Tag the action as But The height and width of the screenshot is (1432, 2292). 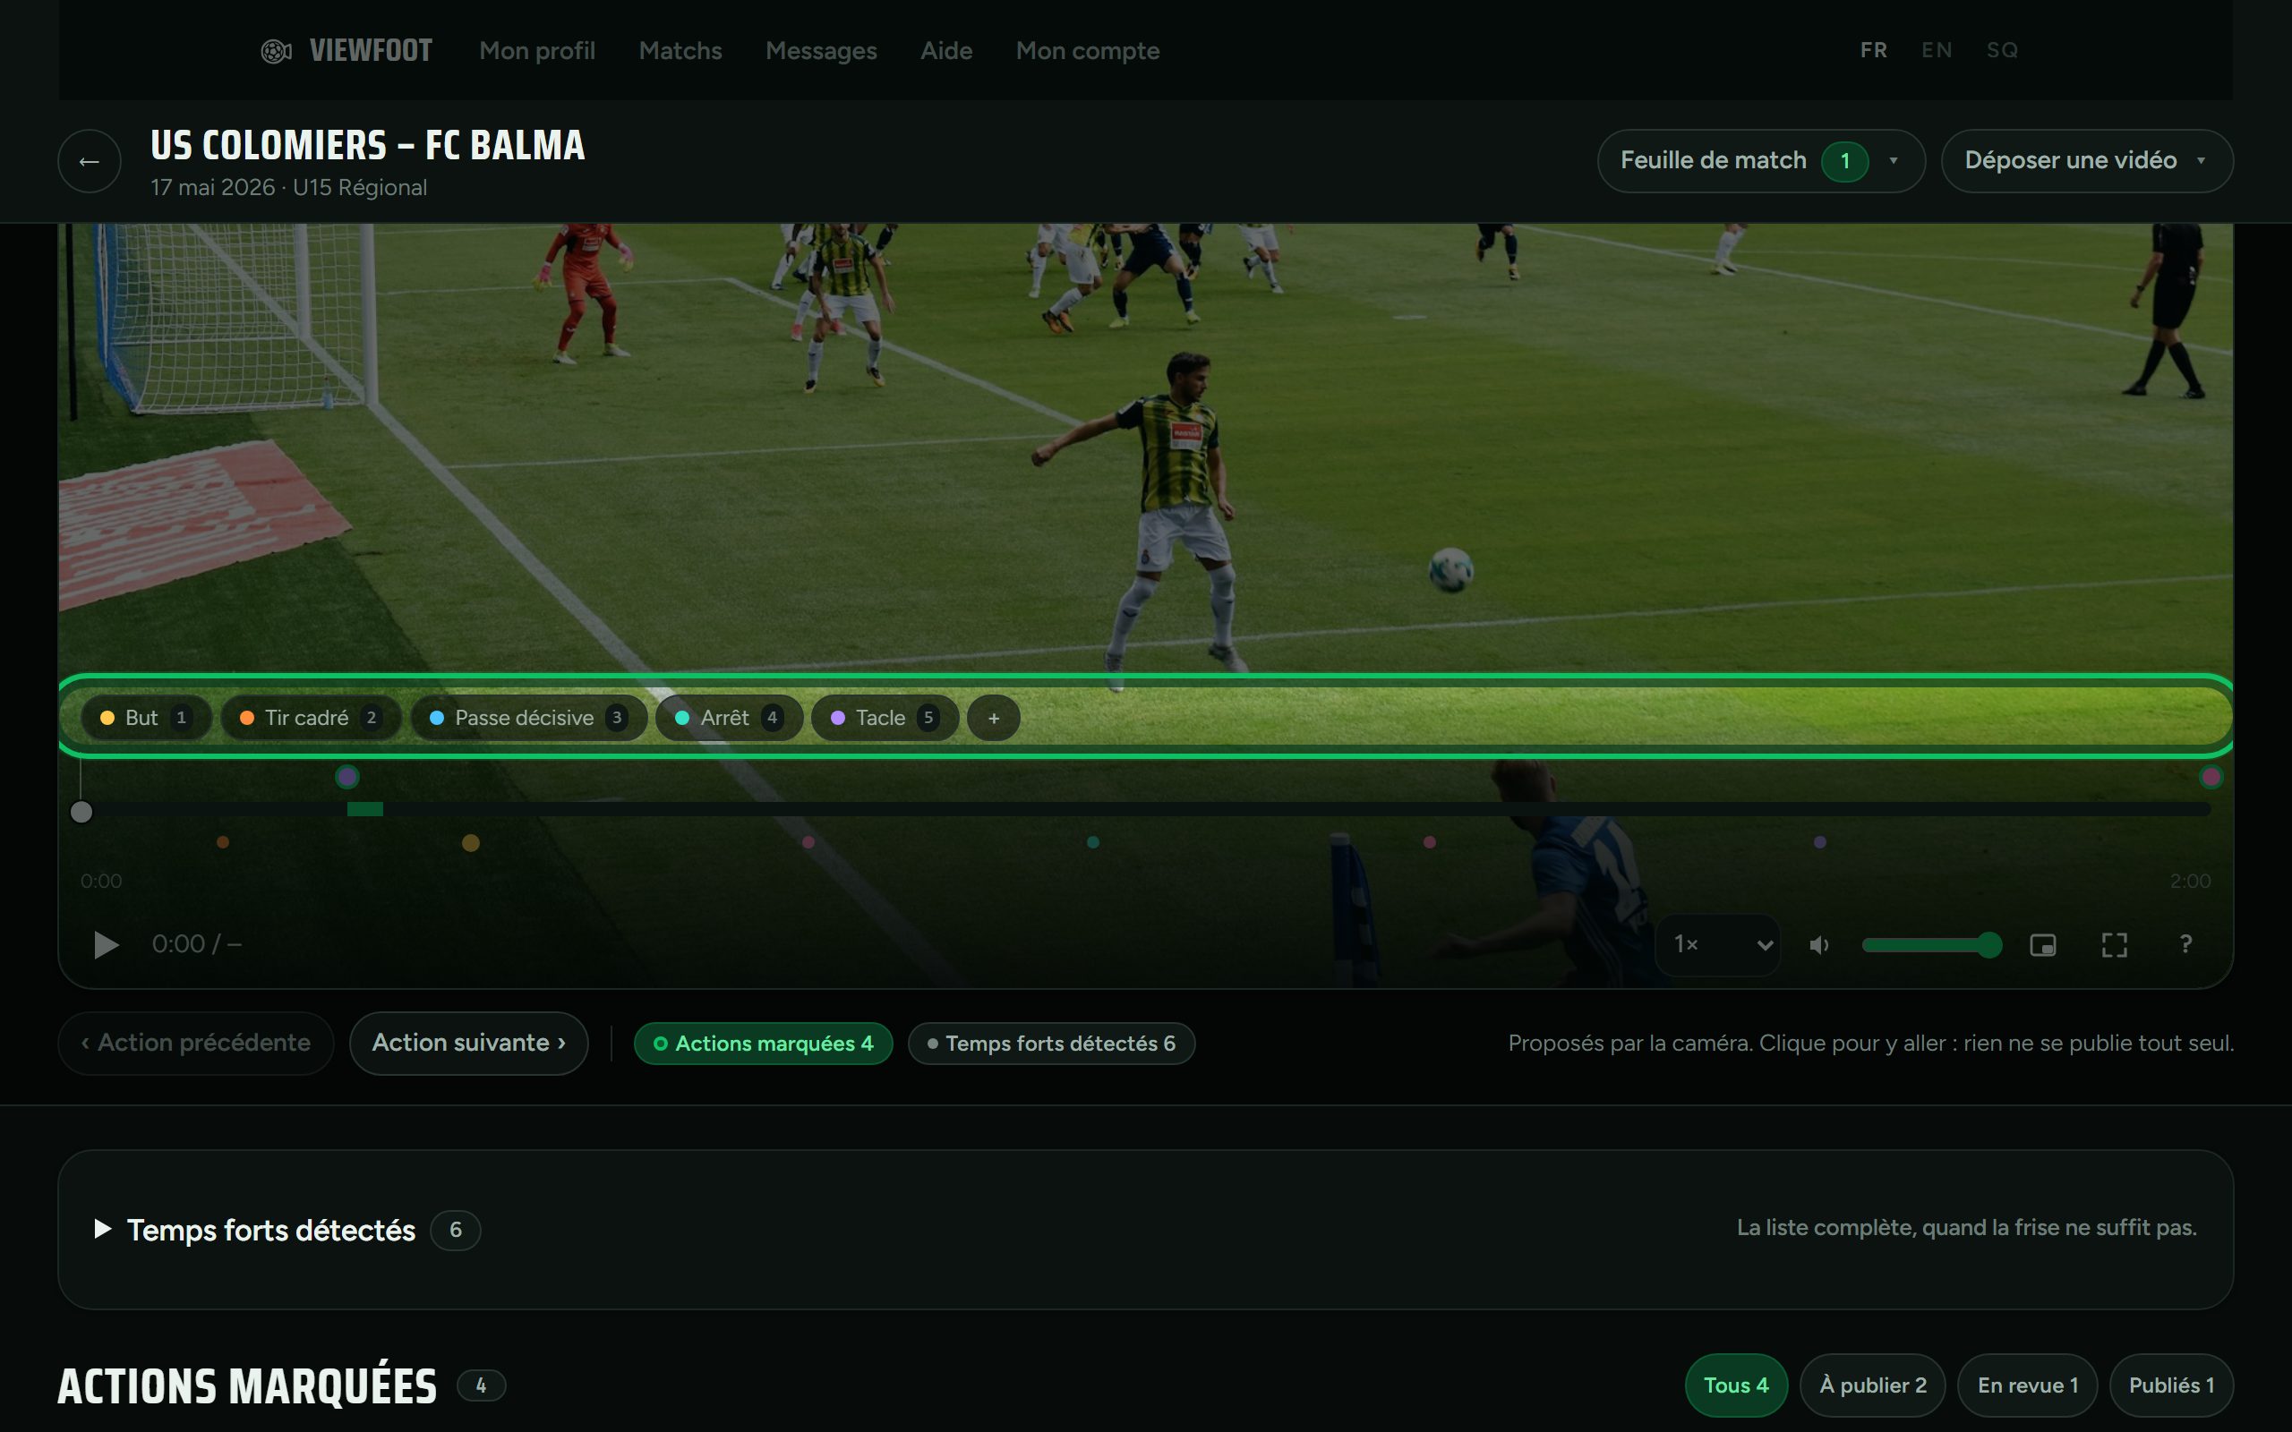click(x=146, y=718)
